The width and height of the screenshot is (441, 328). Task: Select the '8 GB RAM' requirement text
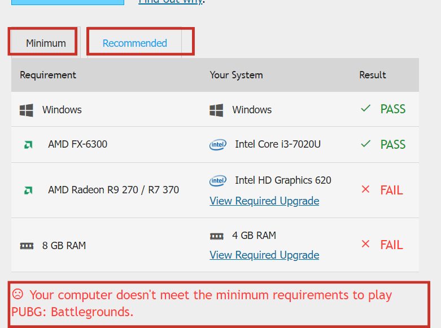(64, 246)
